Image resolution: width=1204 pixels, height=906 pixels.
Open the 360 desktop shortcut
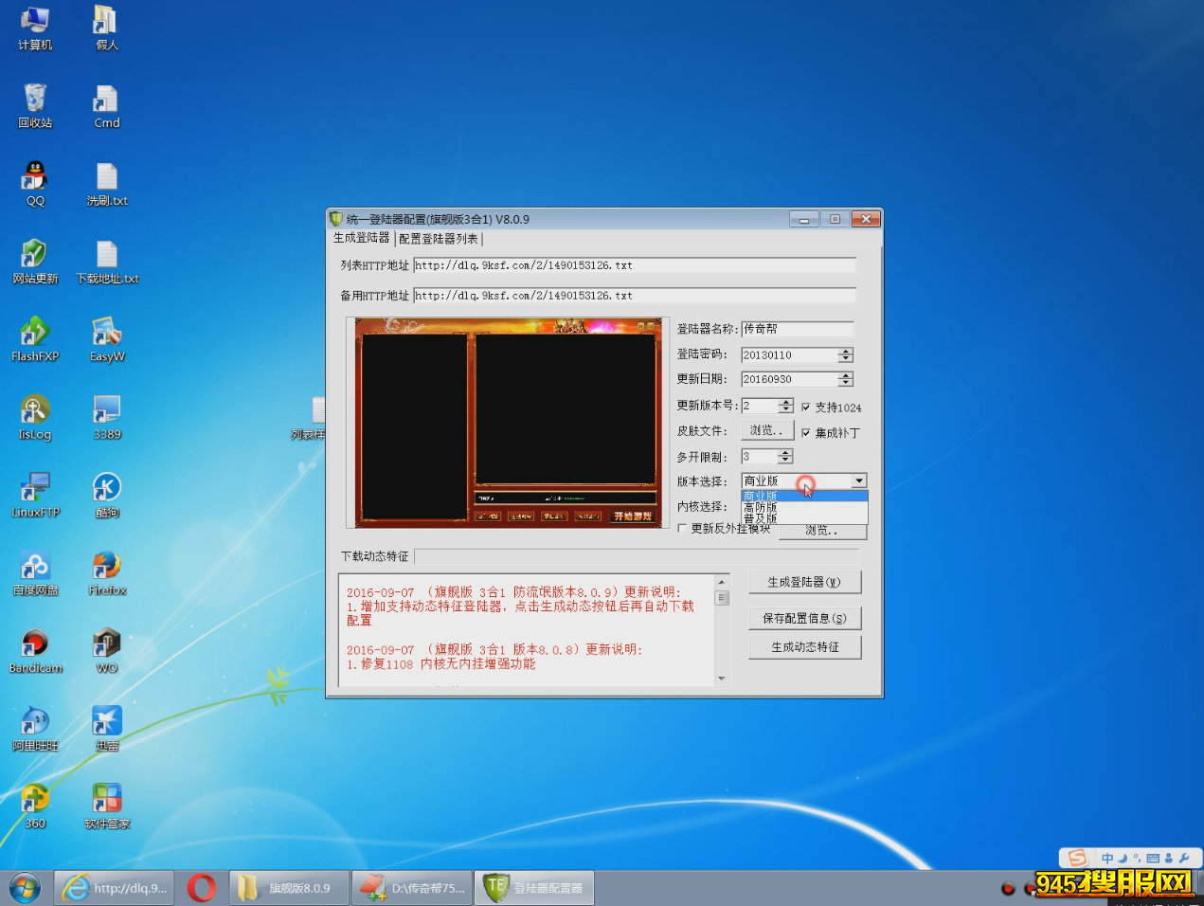click(35, 800)
